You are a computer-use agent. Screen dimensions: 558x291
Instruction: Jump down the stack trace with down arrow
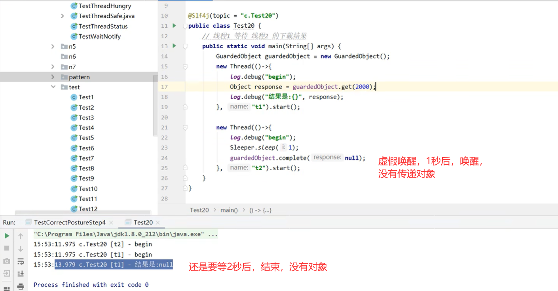tap(21, 249)
